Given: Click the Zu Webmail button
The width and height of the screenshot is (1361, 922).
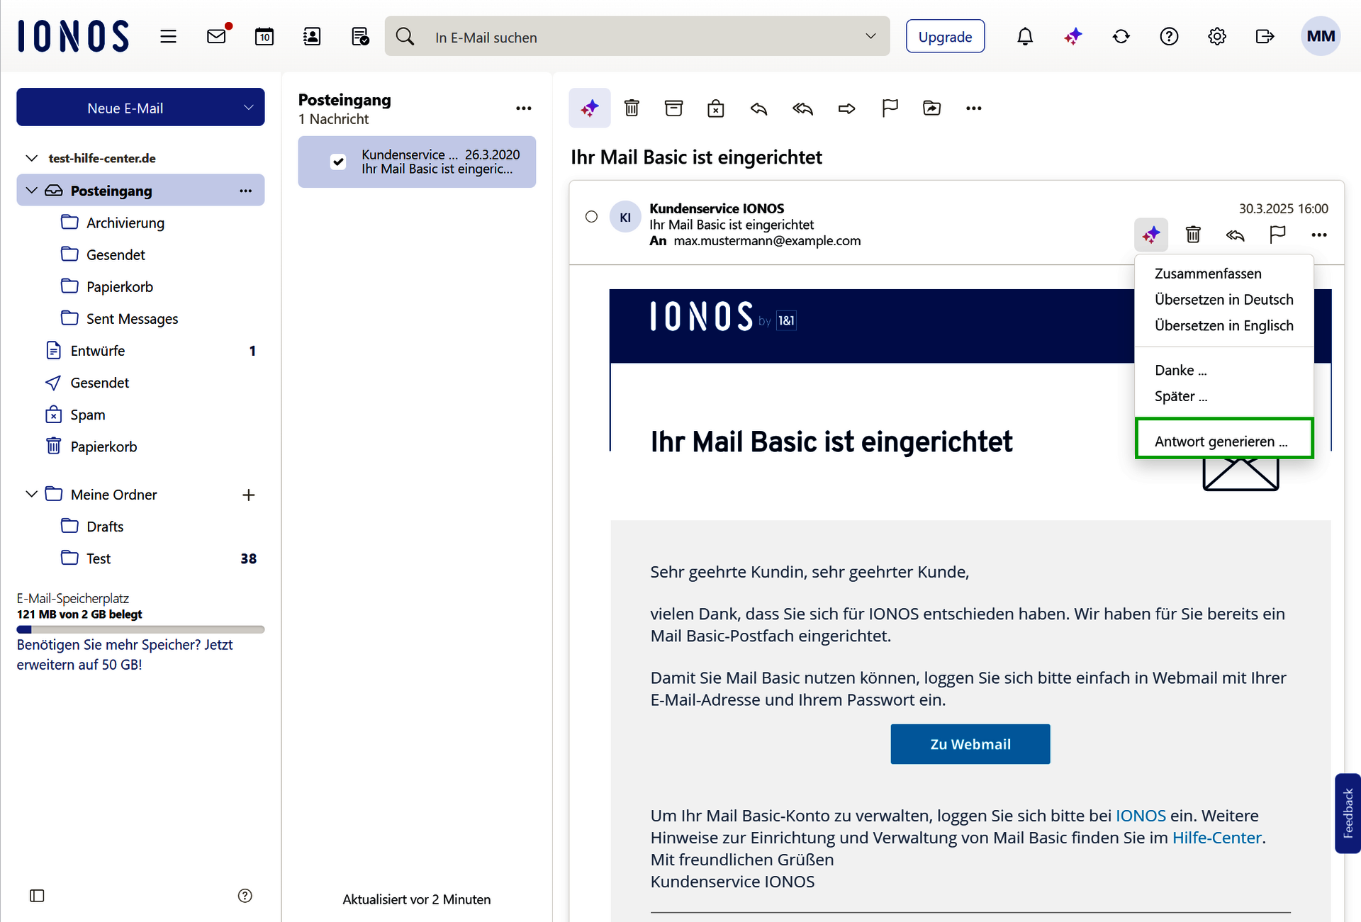Looking at the screenshot, I should coord(970,743).
